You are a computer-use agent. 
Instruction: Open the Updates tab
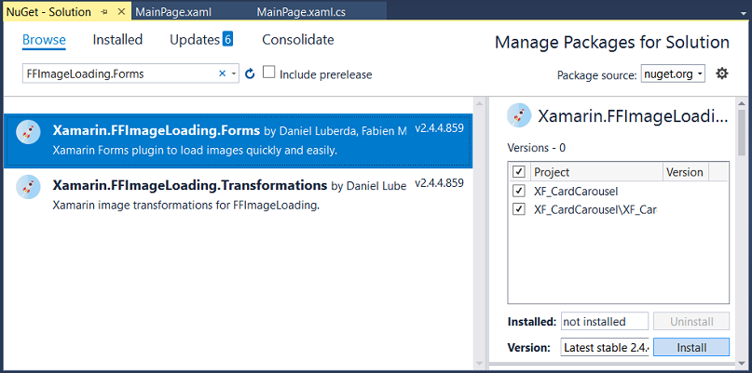[200, 40]
